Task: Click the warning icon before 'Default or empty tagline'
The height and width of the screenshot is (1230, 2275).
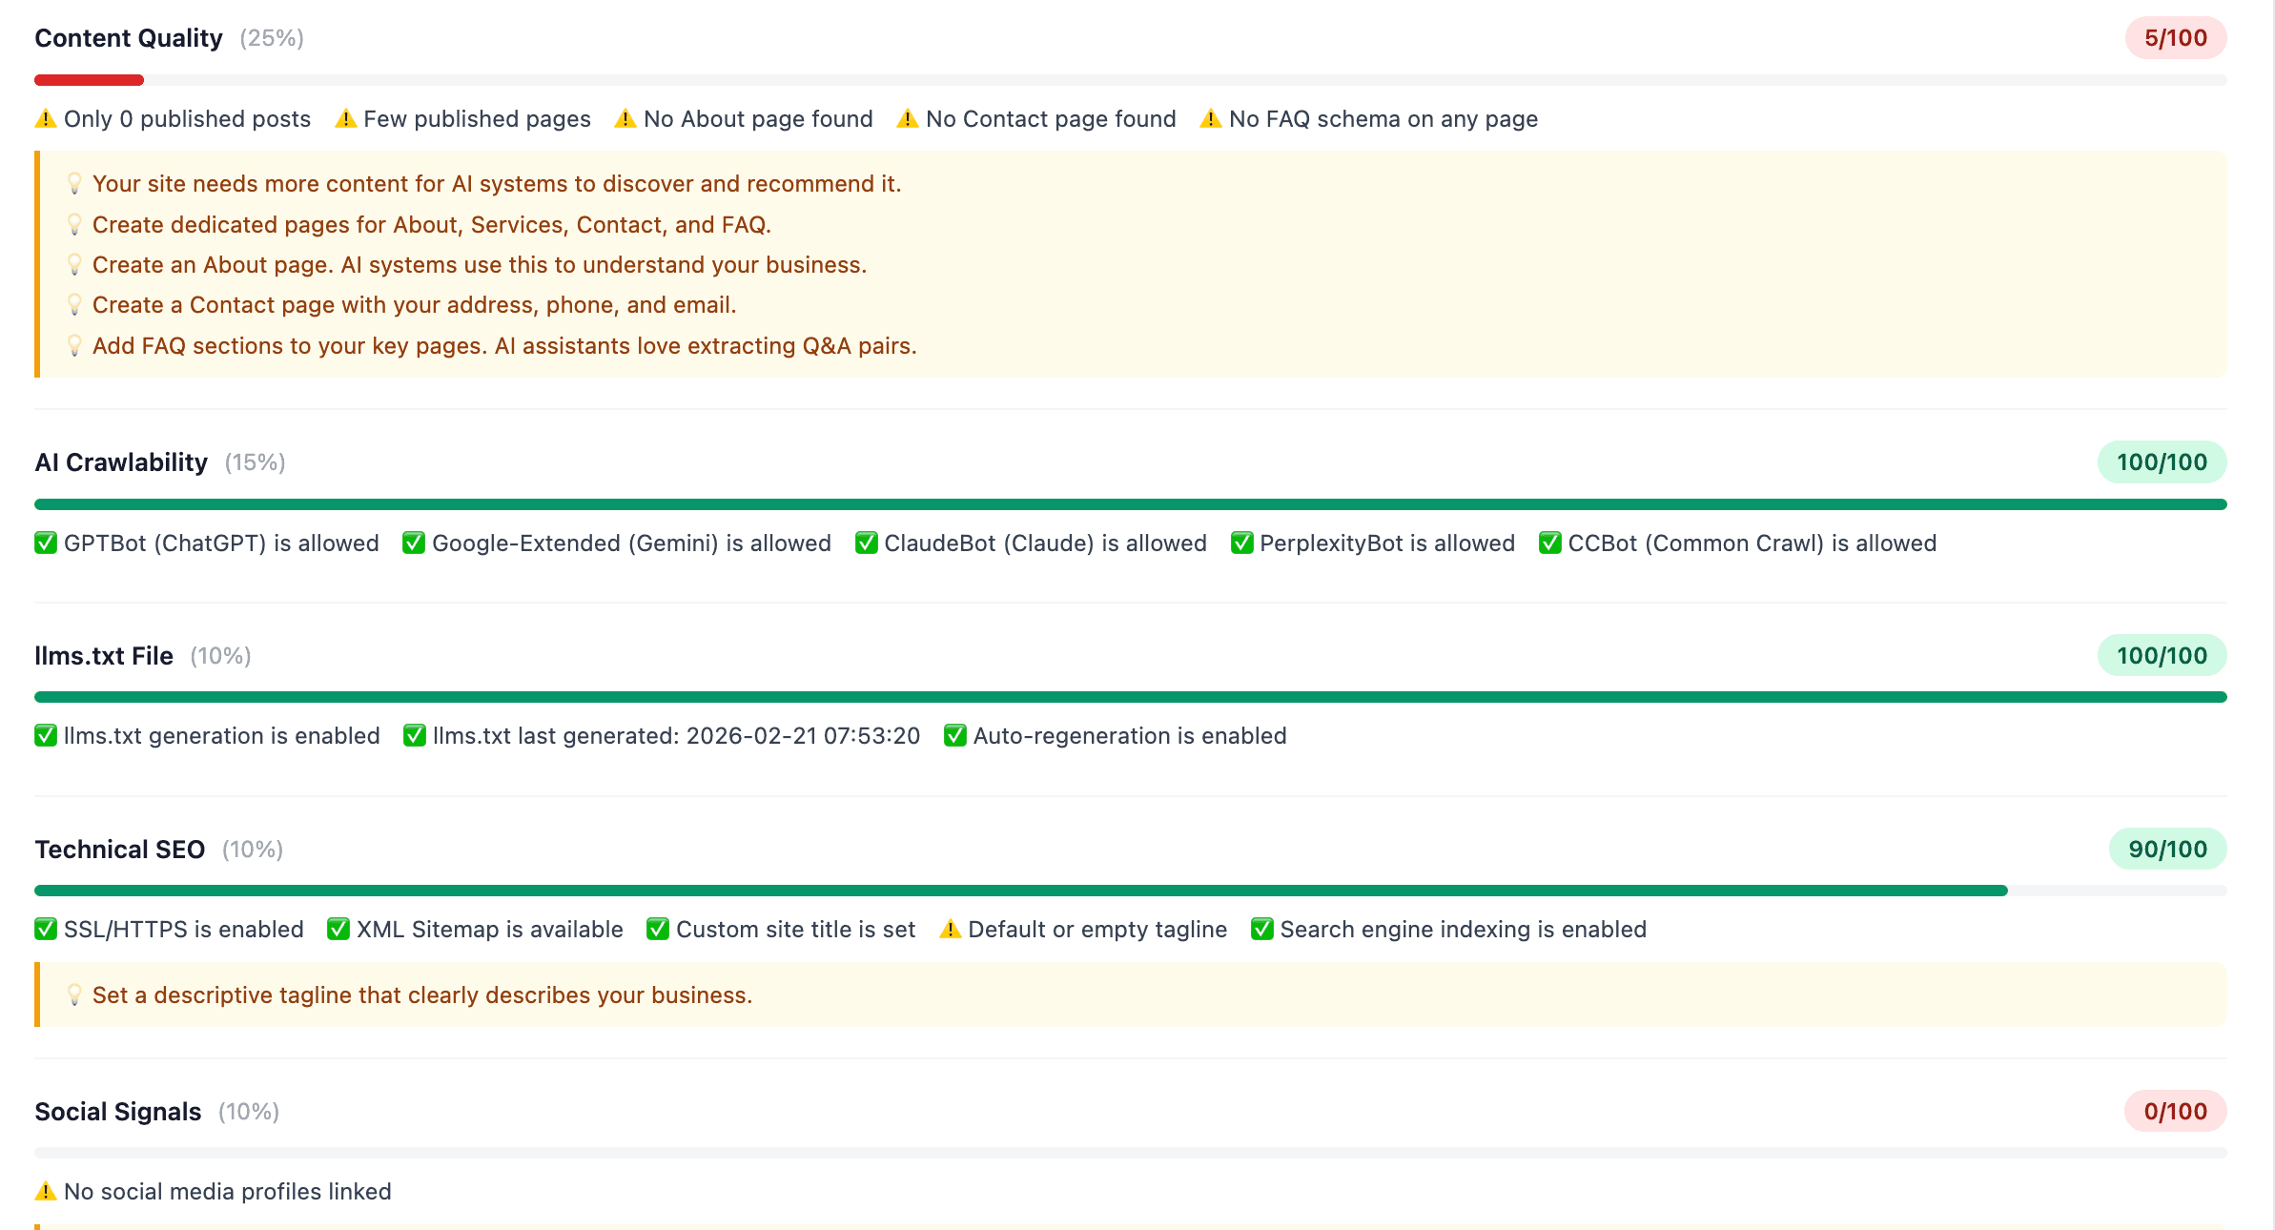Action: click(949, 929)
